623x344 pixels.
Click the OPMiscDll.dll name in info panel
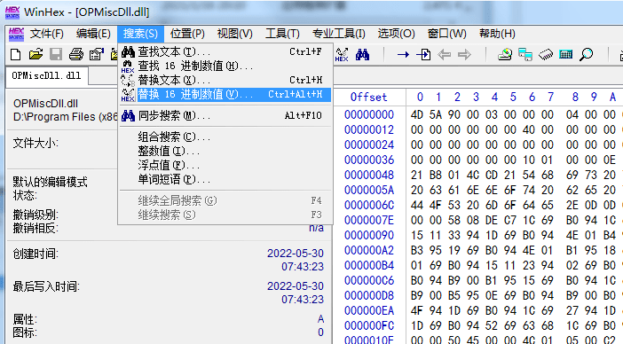[x=45, y=104]
